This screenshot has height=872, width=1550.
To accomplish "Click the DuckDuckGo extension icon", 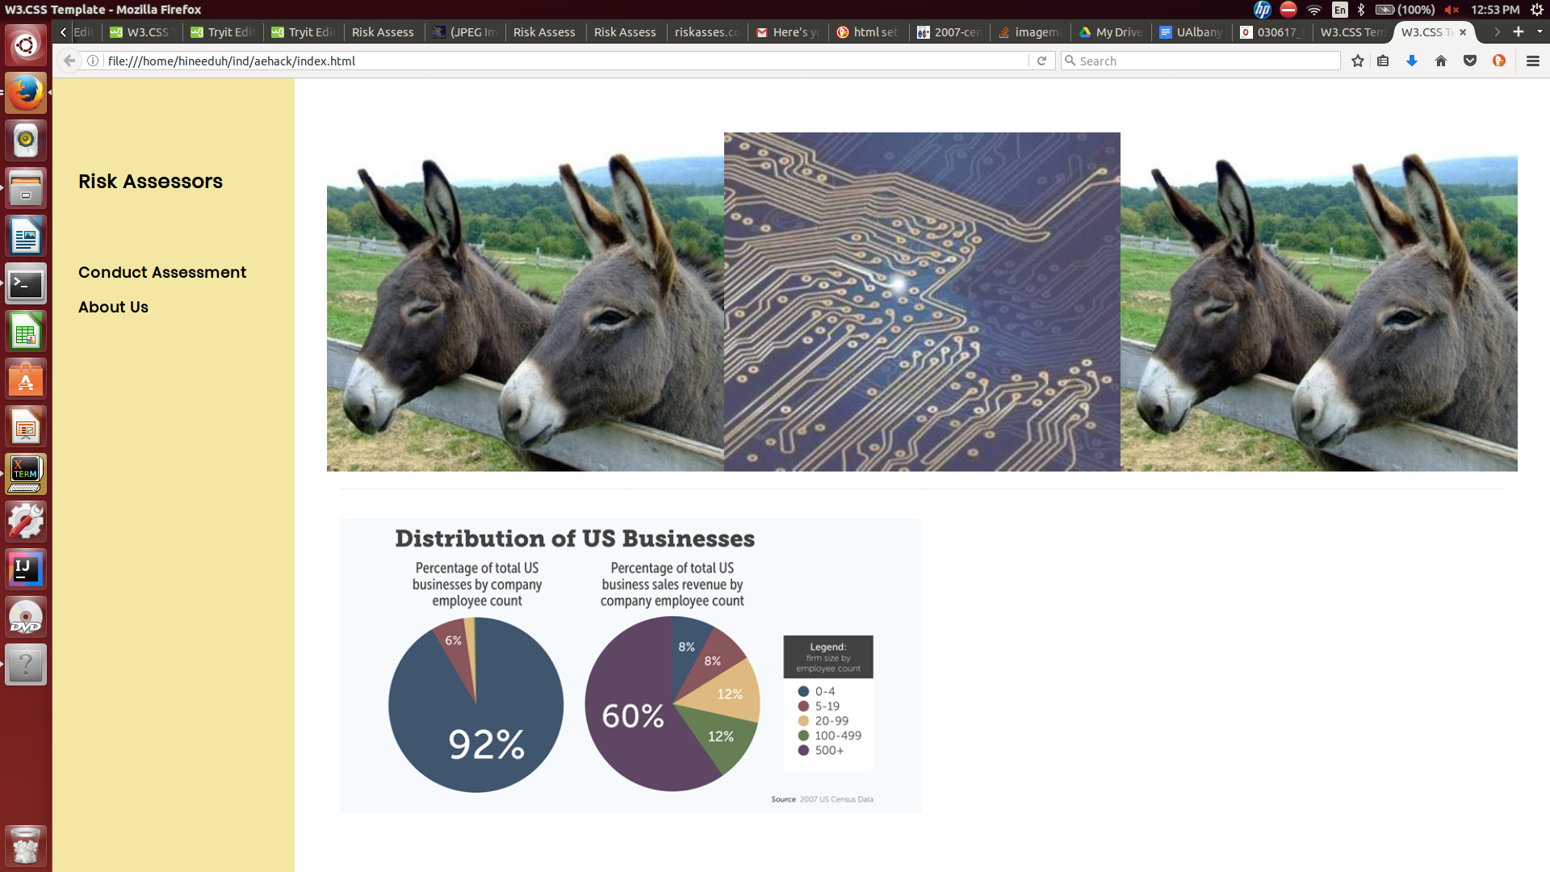I will (x=1499, y=61).
